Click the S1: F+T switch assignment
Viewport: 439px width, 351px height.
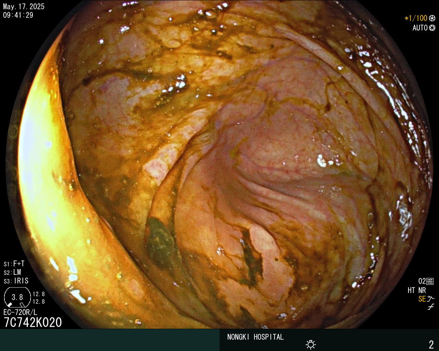coord(14,264)
